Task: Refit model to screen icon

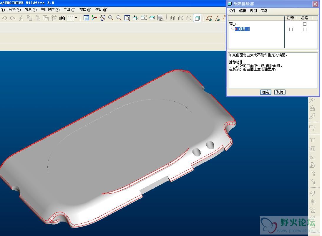Action: [x=127, y=18]
